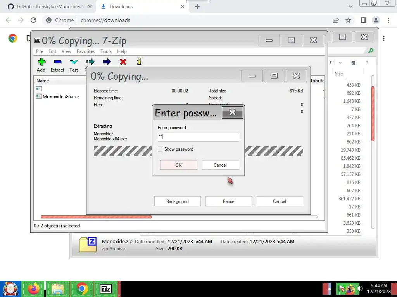
Task: Click the volume speaker tray icon
Action: pyautogui.click(x=360, y=288)
